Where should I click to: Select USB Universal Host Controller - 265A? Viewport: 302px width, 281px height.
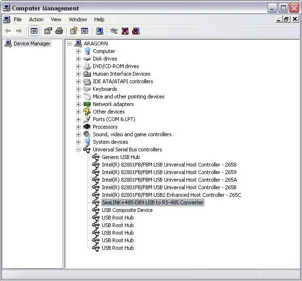pos(169,180)
